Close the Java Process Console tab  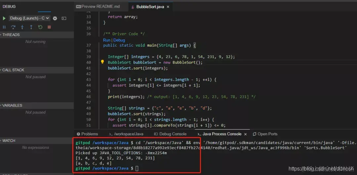tap(245, 134)
